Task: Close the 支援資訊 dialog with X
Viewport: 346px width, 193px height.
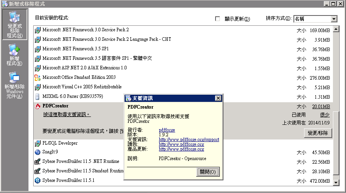Action: pyautogui.click(x=218, y=98)
